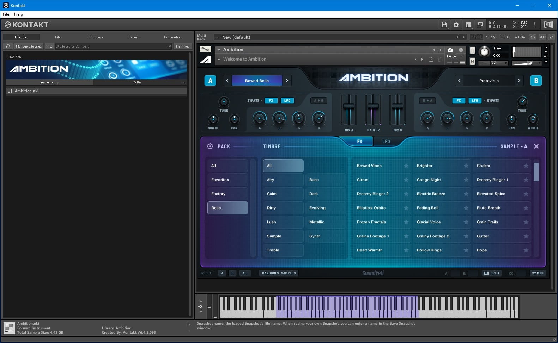Favorite the Hollow Rings sample star
The width and height of the screenshot is (558, 343).
[x=466, y=250]
